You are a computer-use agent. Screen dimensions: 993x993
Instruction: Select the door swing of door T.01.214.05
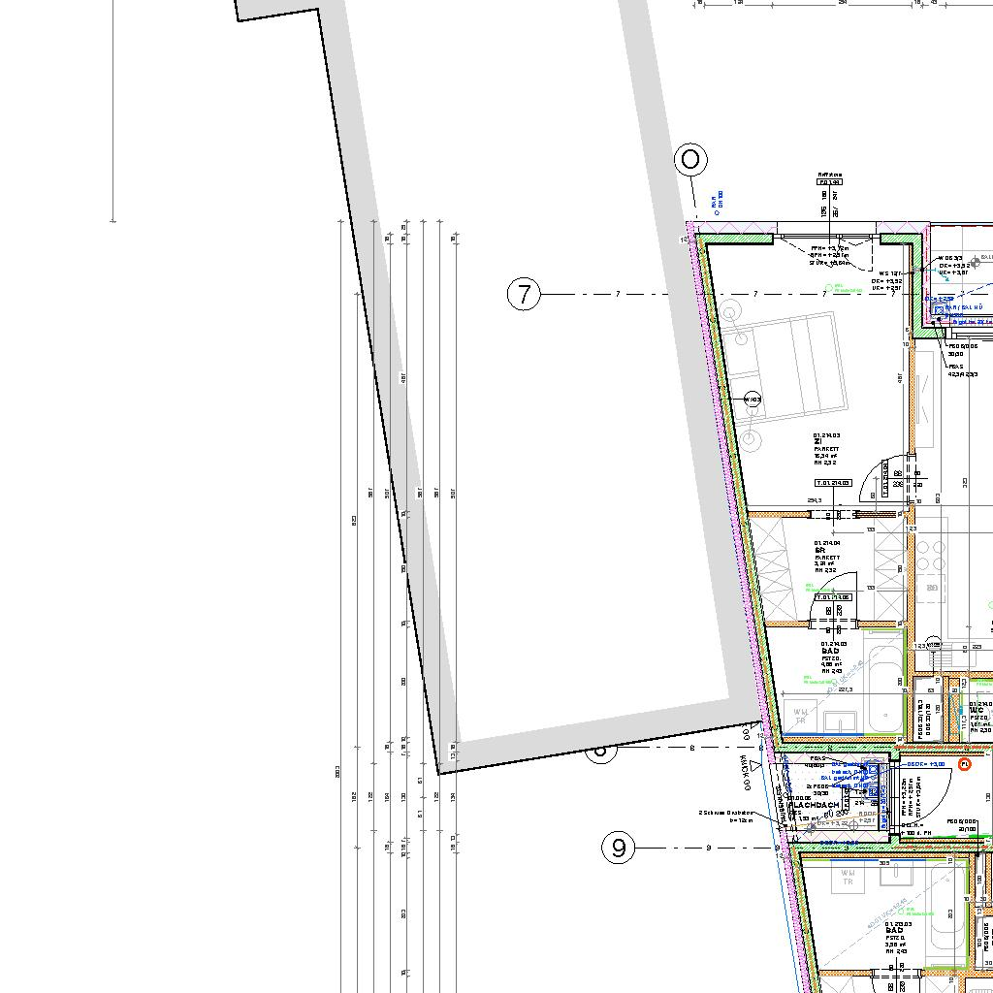[x=833, y=596]
